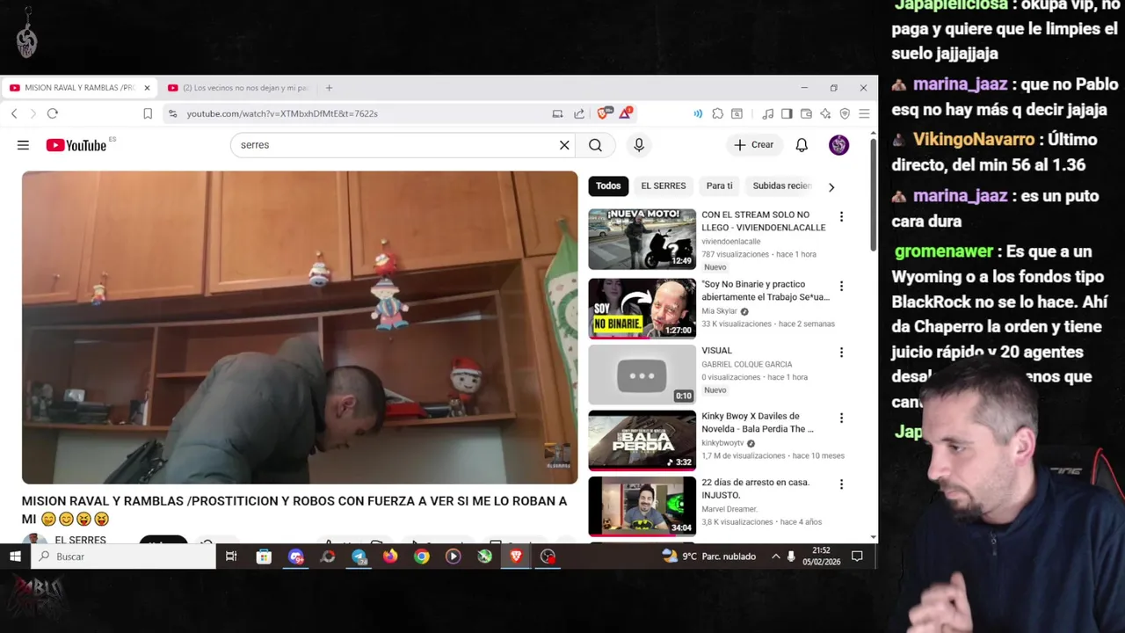Screen dimensions: 1125x633
Task: Open the Marvel Dreamer channel link
Action: pos(729,509)
